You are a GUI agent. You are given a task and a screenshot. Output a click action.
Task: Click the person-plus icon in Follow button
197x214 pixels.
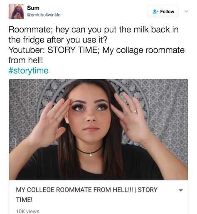pyautogui.click(x=155, y=12)
